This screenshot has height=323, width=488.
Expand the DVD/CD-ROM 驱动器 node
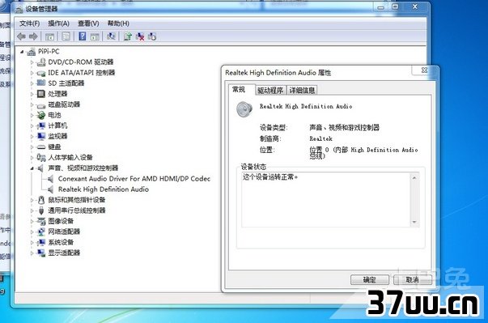coord(32,62)
